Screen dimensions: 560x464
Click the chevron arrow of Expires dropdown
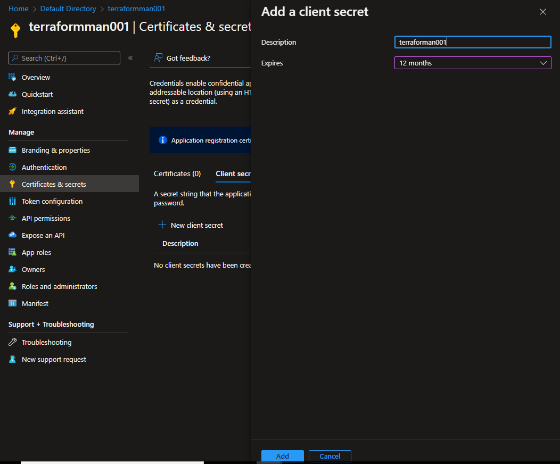coord(543,63)
